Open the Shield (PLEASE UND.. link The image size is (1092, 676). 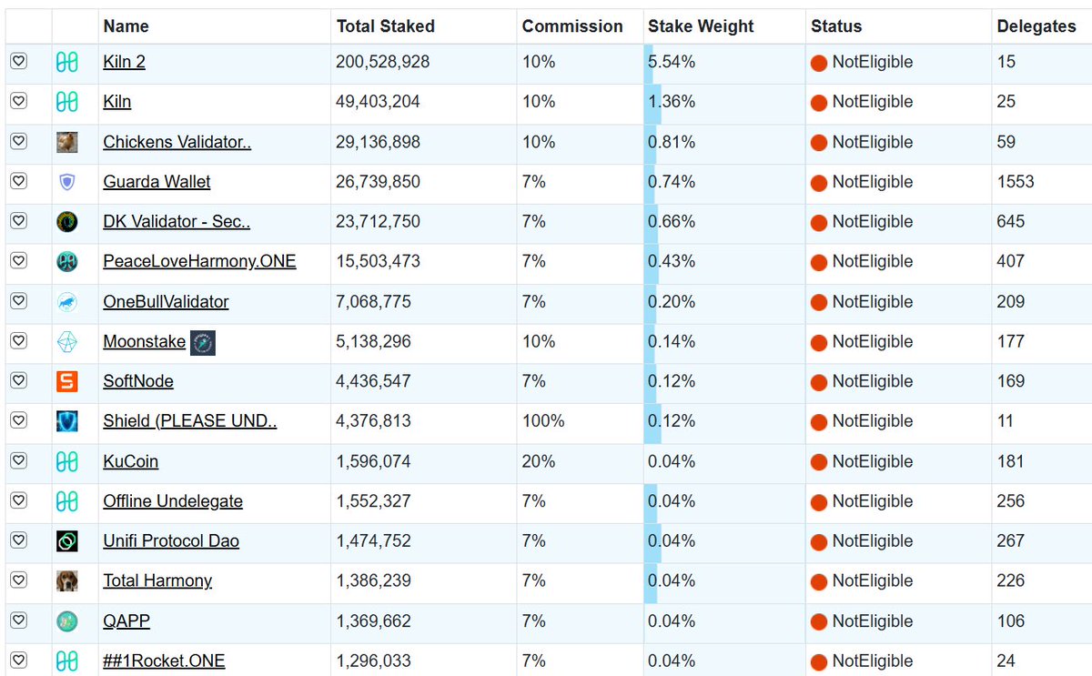tap(190, 421)
